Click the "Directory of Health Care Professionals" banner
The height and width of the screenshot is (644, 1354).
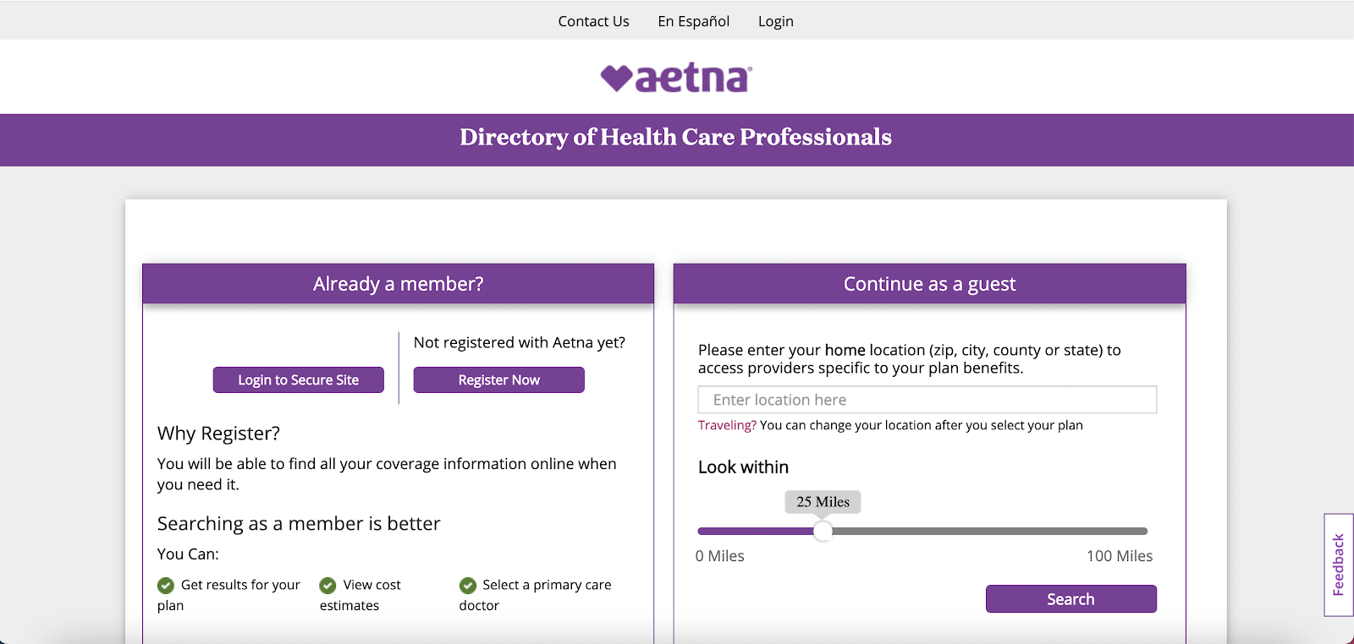[675, 138]
